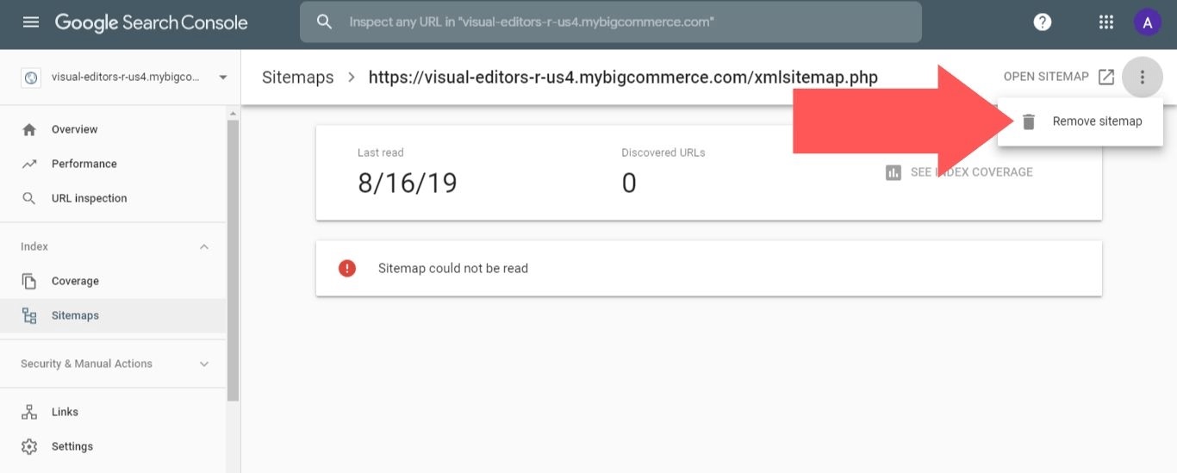The height and width of the screenshot is (473, 1177).
Task: Select Remove sitemap from the menu
Action: click(1097, 121)
